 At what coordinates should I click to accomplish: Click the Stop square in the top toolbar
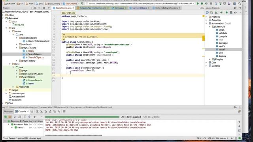click(x=211, y=4)
